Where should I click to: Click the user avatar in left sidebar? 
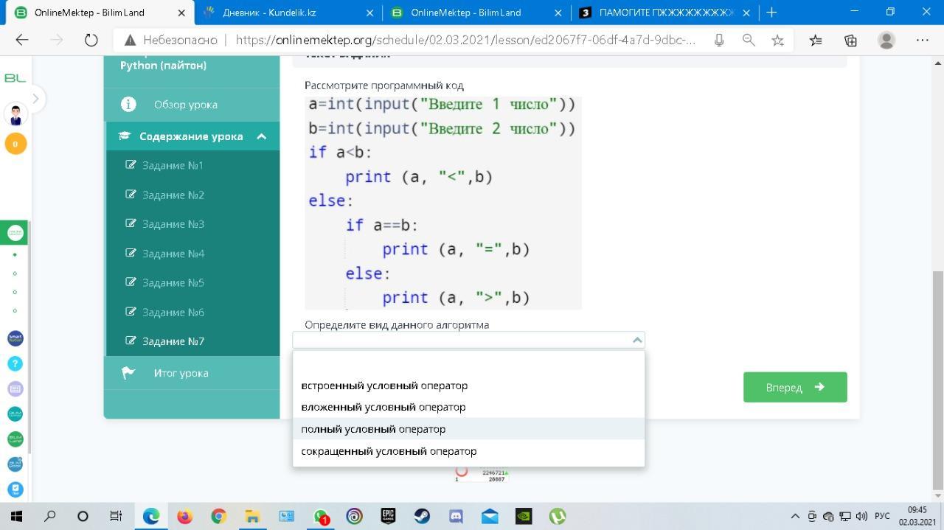coord(15,114)
